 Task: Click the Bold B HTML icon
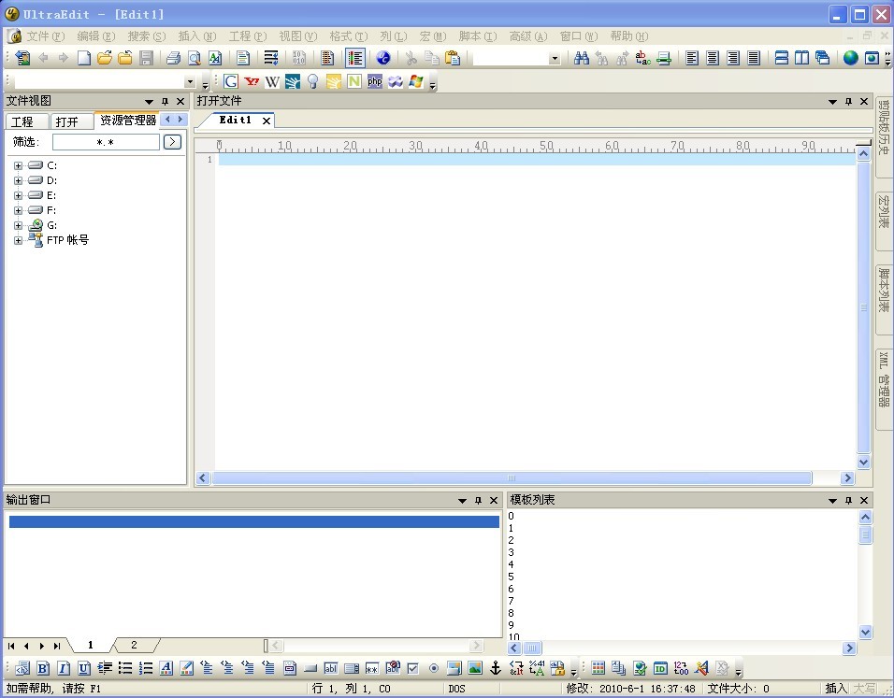pyautogui.click(x=43, y=668)
